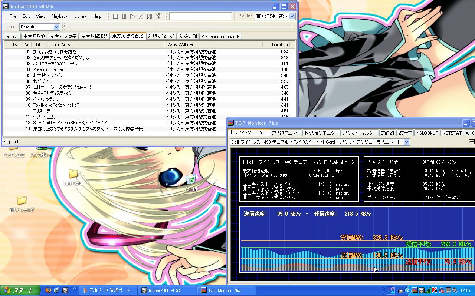
Task: Switch to TCP Monitor Plus taskbar button
Action: (x=227, y=290)
